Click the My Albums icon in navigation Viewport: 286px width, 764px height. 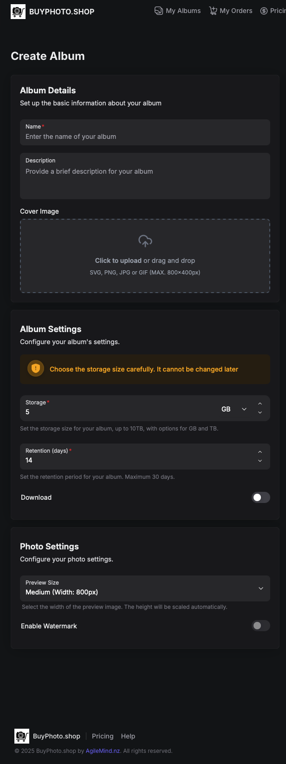159,11
